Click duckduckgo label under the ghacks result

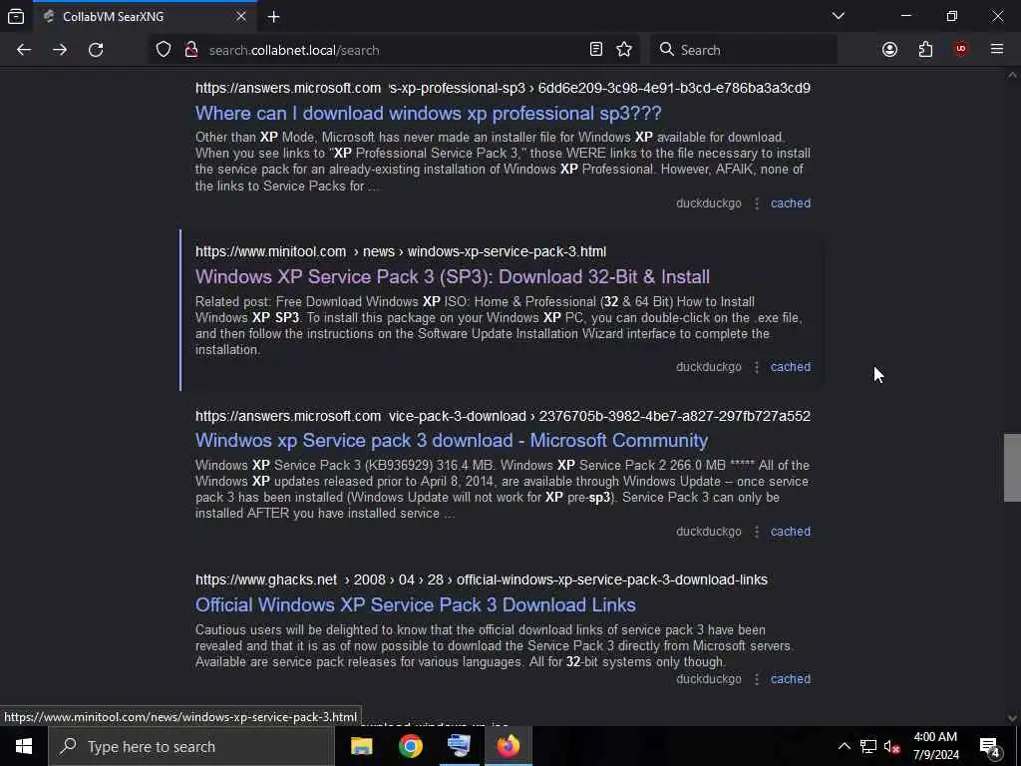(x=709, y=678)
